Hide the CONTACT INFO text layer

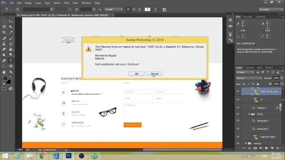(238, 137)
